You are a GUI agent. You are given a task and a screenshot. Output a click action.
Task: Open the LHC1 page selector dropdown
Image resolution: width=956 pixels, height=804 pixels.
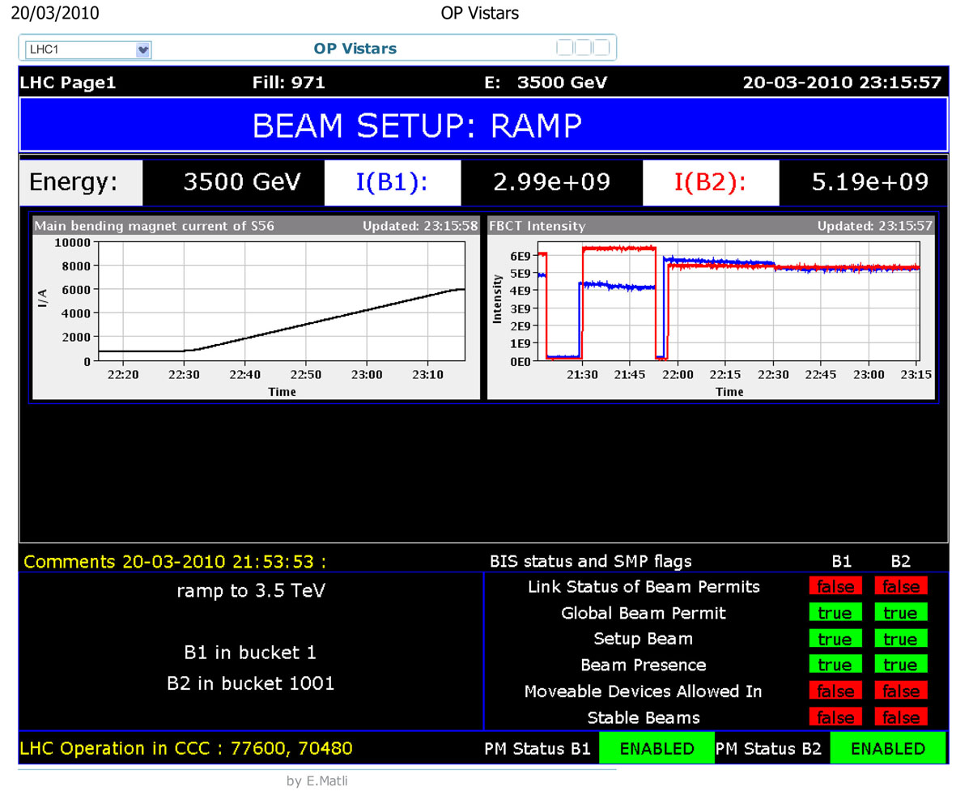tap(87, 49)
